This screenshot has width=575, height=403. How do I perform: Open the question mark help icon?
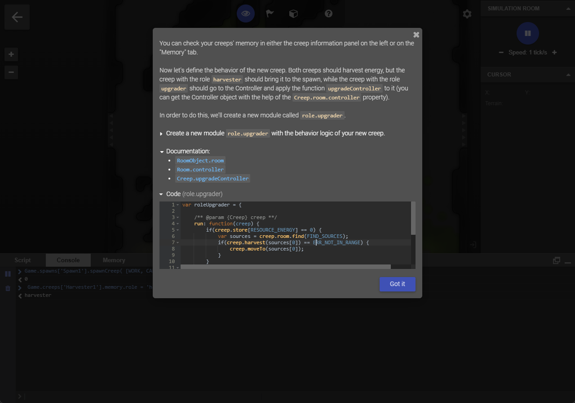tap(328, 13)
